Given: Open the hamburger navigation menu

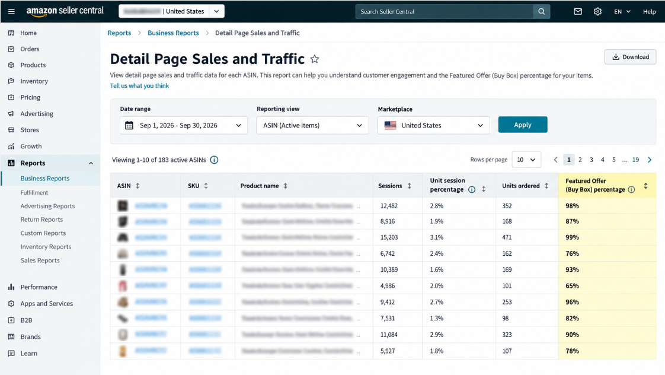Looking at the screenshot, I should [x=11, y=11].
